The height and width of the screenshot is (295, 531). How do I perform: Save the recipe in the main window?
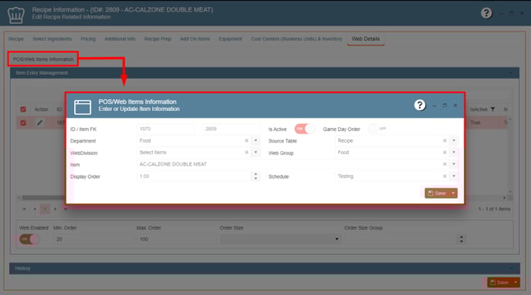click(x=499, y=282)
